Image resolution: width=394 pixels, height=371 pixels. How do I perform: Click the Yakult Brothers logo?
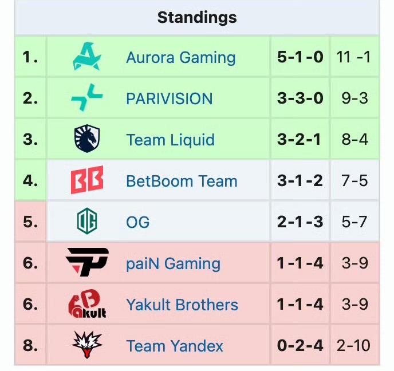pyautogui.click(x=87, y=305)
